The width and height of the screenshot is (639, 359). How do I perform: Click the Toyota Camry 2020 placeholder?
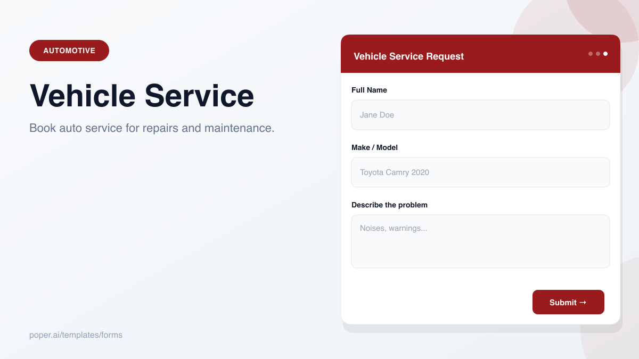pyautogui.click(x=394, y=172)
